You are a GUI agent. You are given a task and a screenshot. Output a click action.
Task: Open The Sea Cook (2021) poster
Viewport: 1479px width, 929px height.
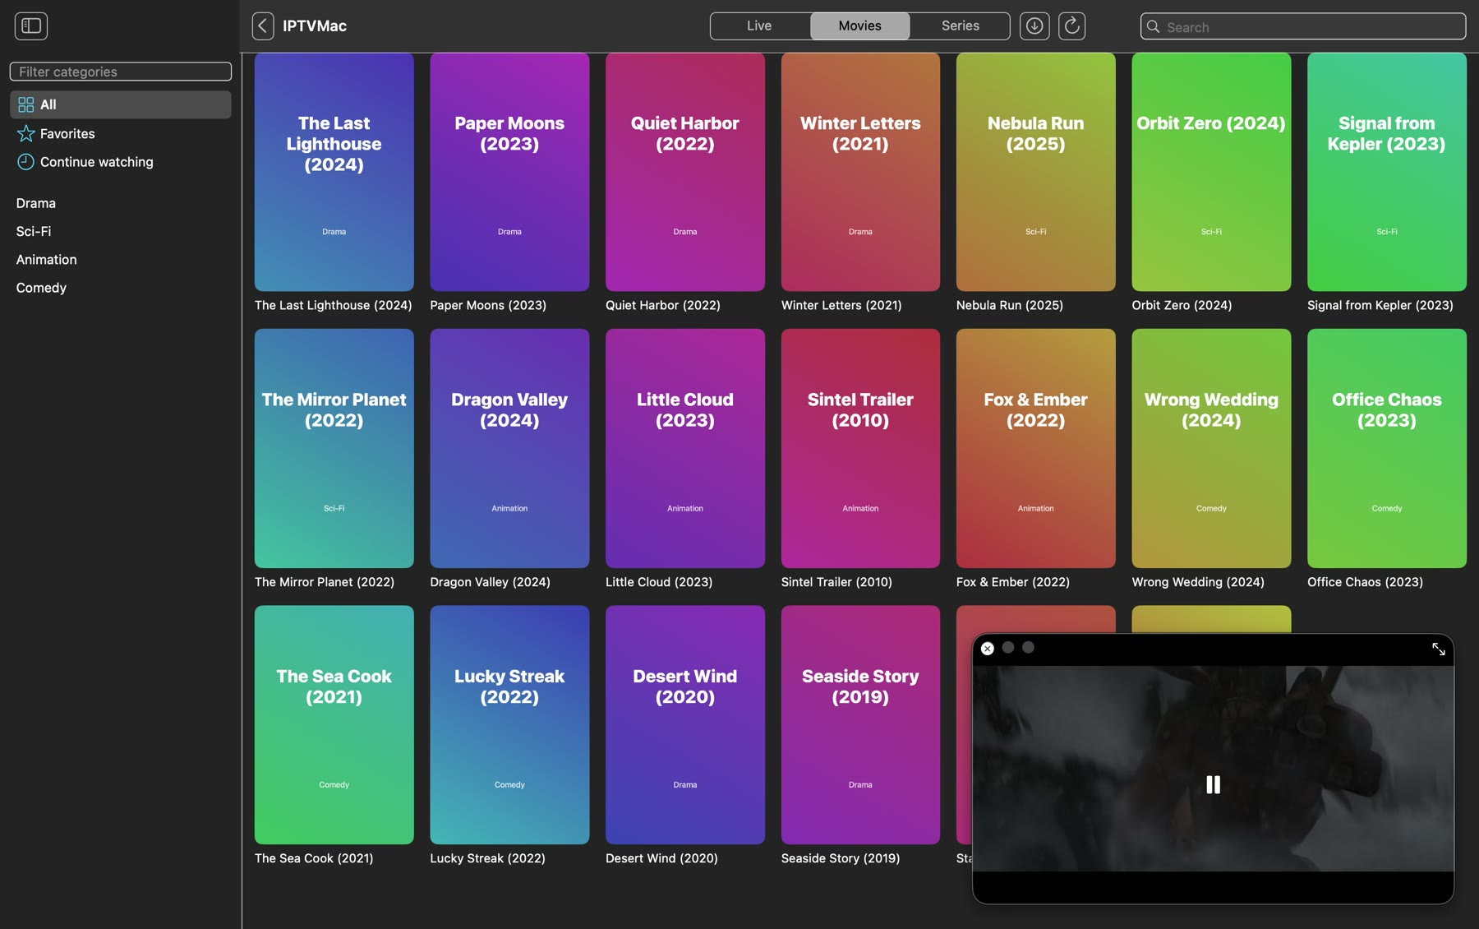334,725
